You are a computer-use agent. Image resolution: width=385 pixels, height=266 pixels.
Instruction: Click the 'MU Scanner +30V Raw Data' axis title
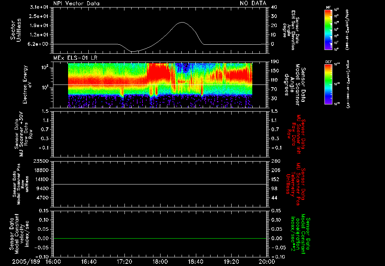(23, 134)
